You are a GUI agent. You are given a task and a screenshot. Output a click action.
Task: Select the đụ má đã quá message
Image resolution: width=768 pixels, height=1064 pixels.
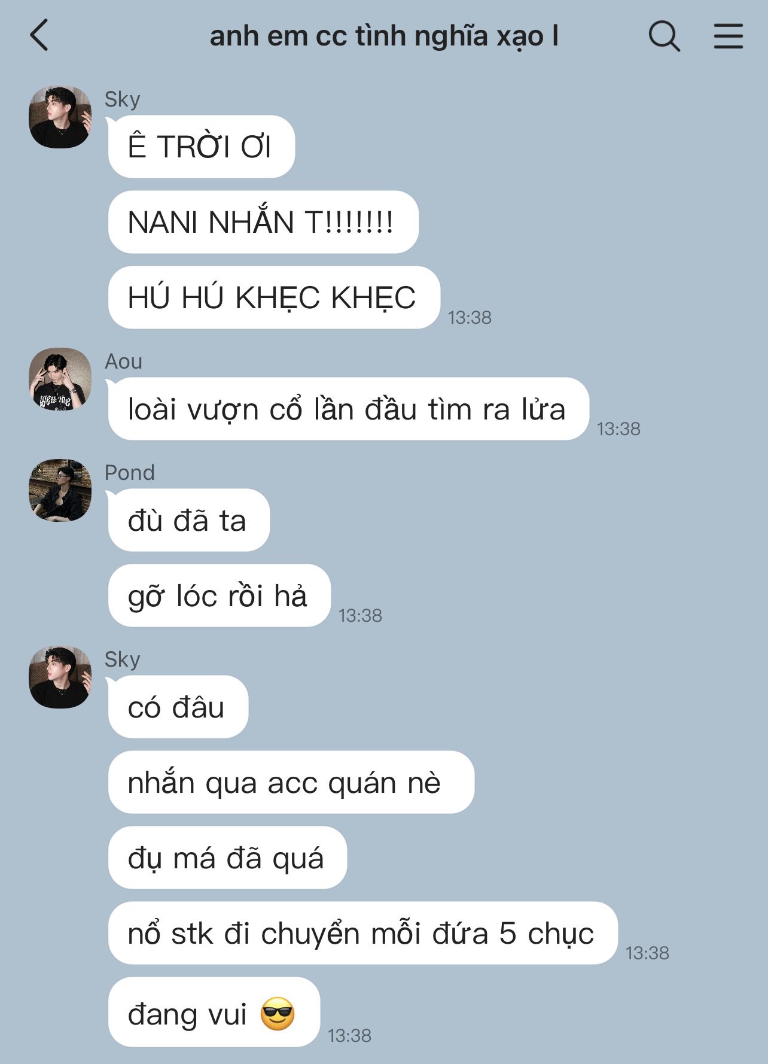click(x=227, y=858)
